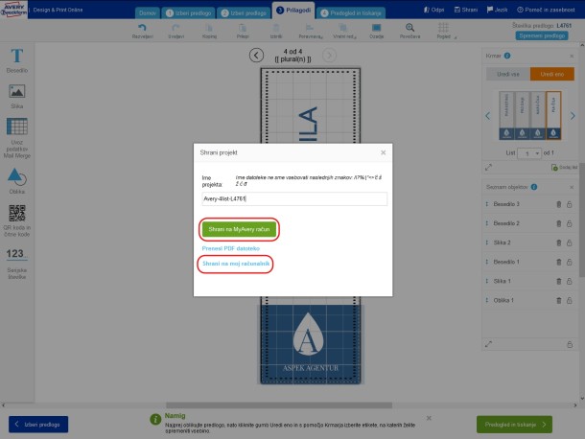Click Krmar info icon
This screenshot has width=585, height=439.
pyautogui.click(x=507, y=56)
